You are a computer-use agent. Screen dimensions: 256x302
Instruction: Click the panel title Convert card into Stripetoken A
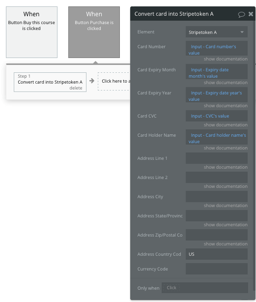click(174, 14)
